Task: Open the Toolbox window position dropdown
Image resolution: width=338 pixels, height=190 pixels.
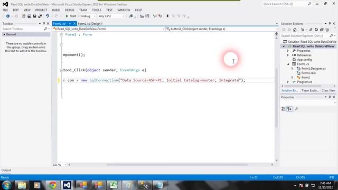Action: 40,23
